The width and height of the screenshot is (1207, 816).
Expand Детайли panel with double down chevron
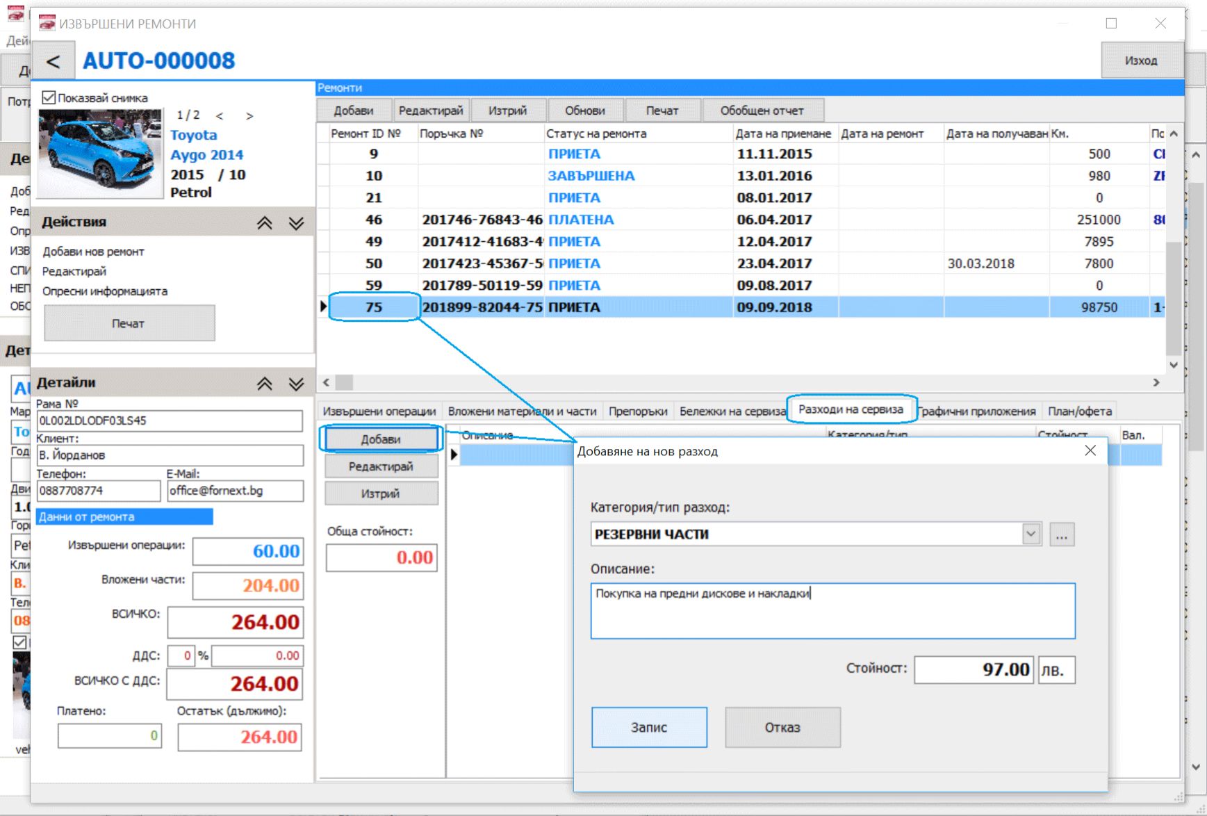[x=297, y=384]
